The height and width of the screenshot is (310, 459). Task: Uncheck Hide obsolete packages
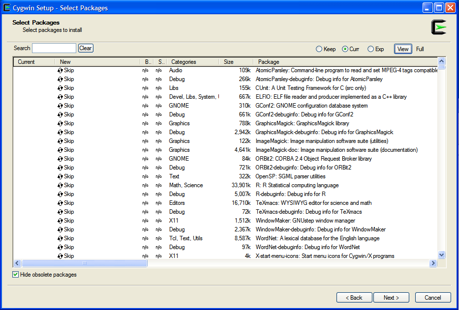(x=16, y=275)
